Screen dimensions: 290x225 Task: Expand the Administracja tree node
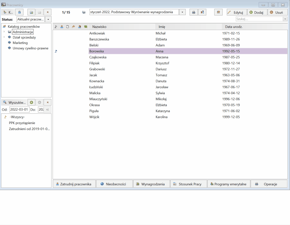point(4,32)
